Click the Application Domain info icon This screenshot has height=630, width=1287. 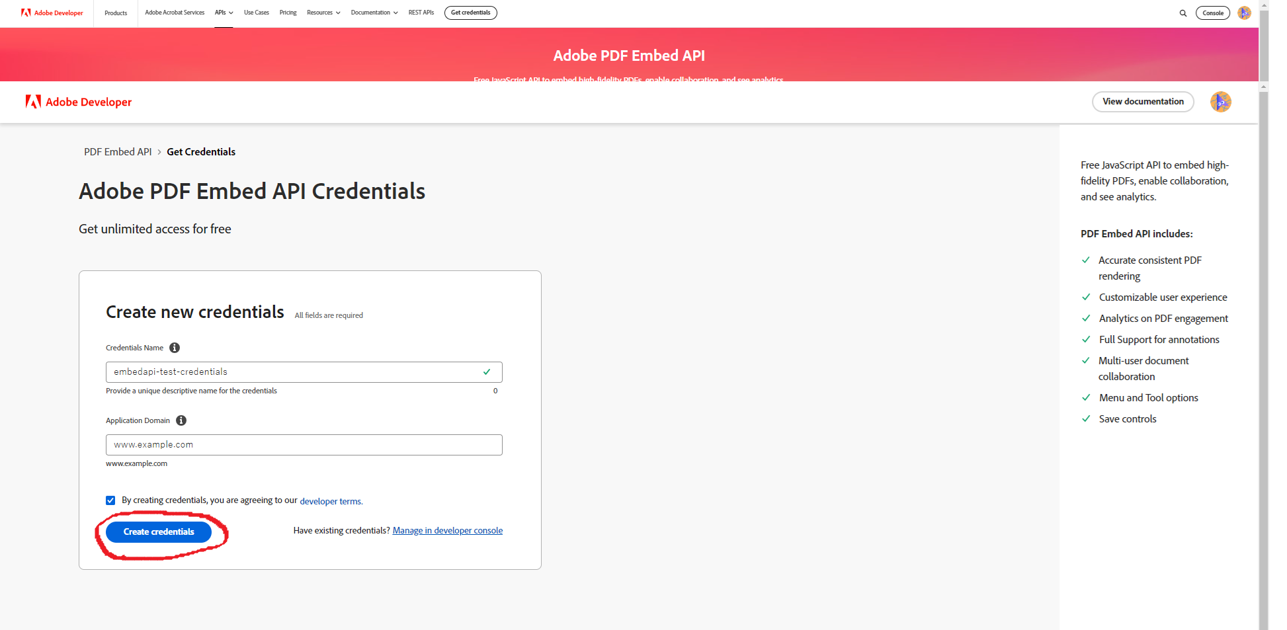[x=181, y=420]
